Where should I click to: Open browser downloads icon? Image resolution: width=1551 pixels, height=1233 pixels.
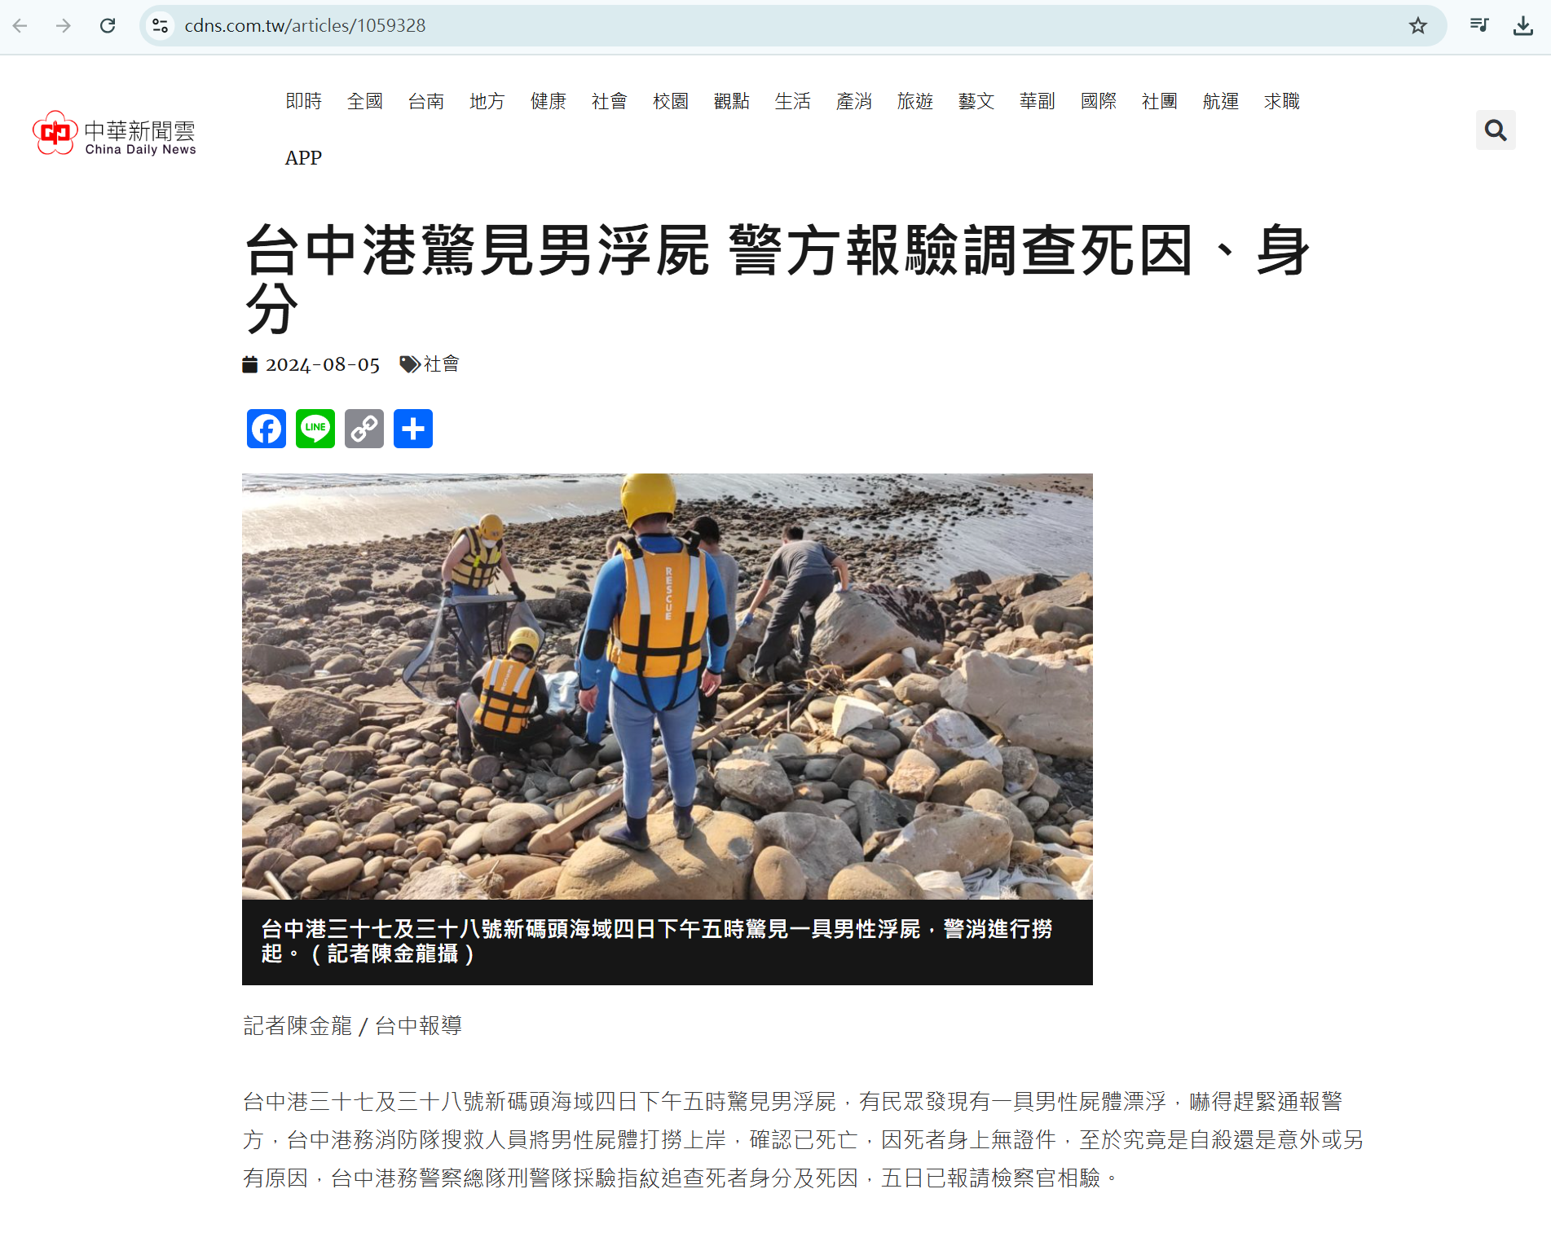point(1522,25)
